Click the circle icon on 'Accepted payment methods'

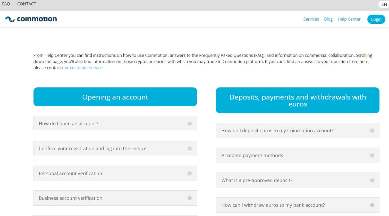pyautogui.click(x=372, y=156)
